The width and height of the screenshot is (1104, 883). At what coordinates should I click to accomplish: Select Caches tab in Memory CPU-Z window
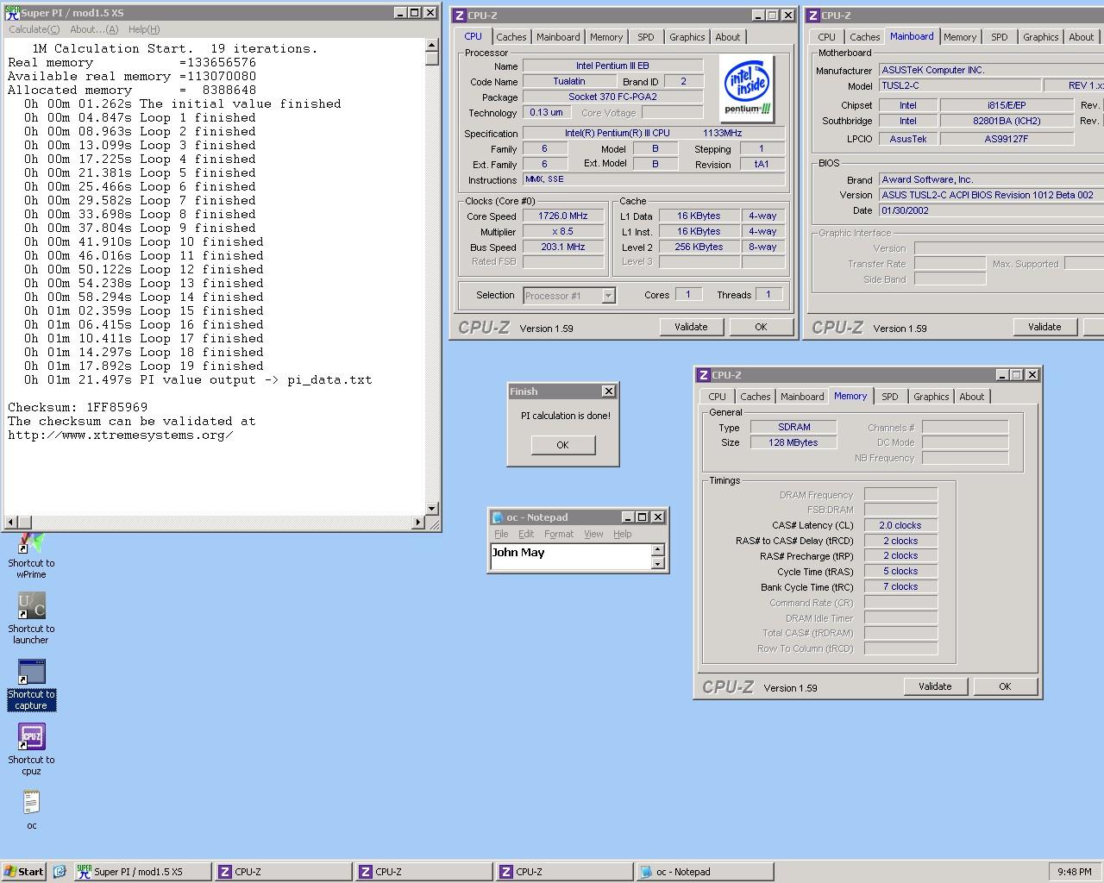pos(755,397)
